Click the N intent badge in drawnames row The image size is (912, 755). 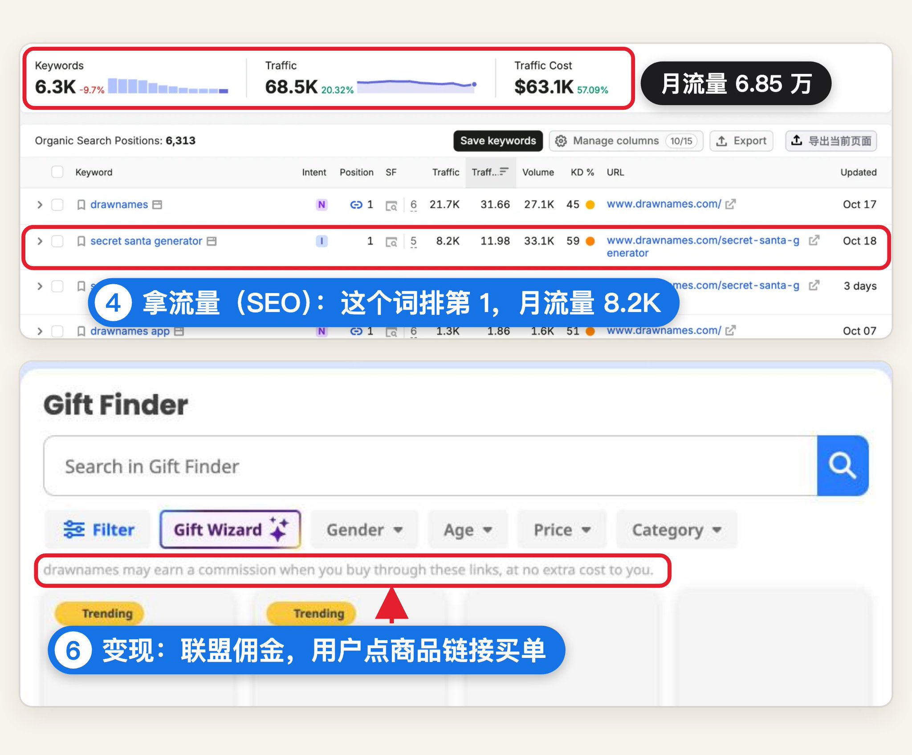click(322, 204)
